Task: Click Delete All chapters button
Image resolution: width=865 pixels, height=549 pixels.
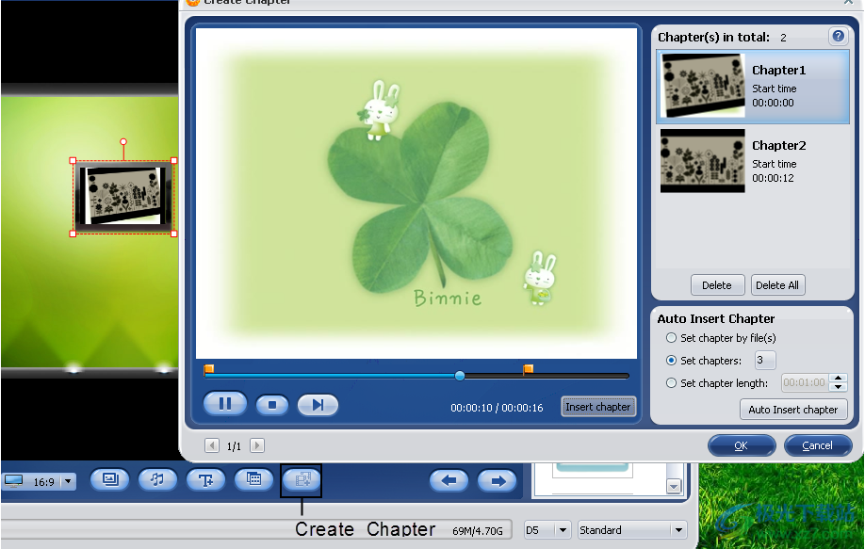Action: (777, 285)
